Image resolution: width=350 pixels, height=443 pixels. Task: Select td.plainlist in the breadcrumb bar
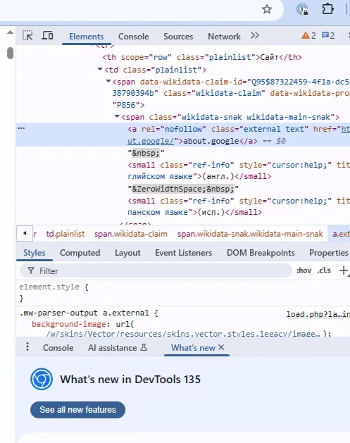[65, 234]
